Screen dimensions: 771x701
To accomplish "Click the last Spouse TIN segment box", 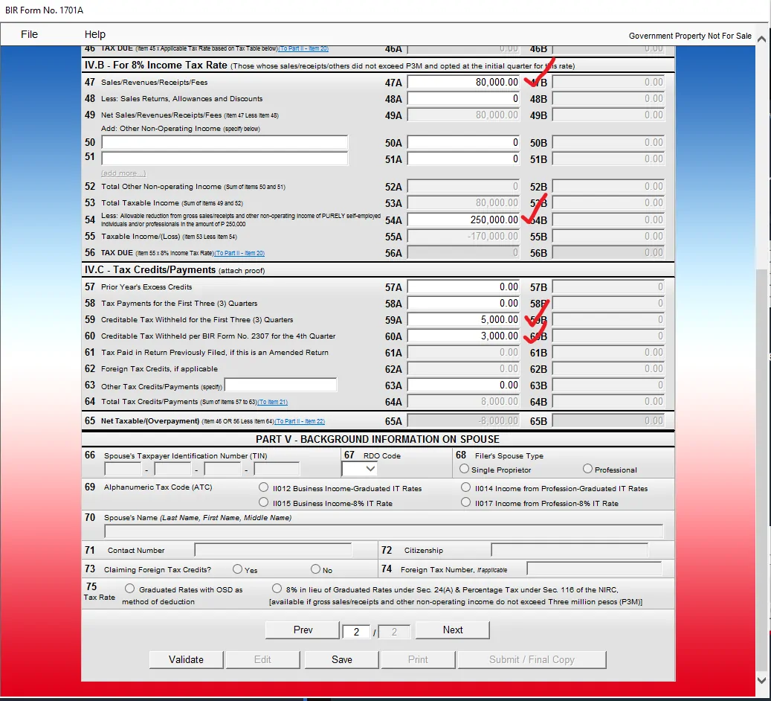I will point(277,469).
